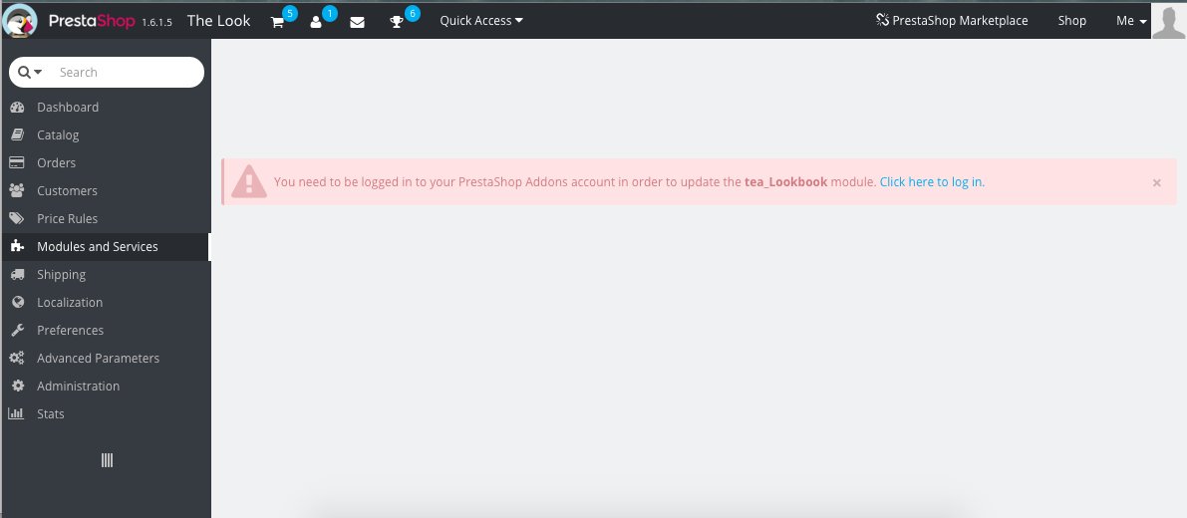This screenshot has height=518, width=1187.
Task: Click the user avatar picture
Action: click(x=1169, y=20)
